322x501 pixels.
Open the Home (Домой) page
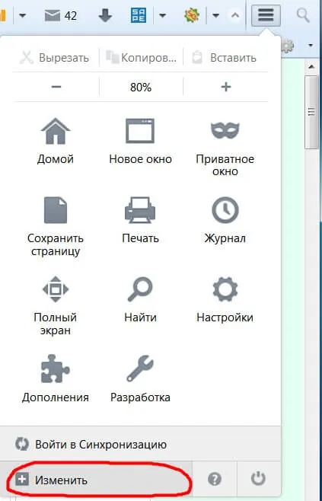click(x=56, y=141)
